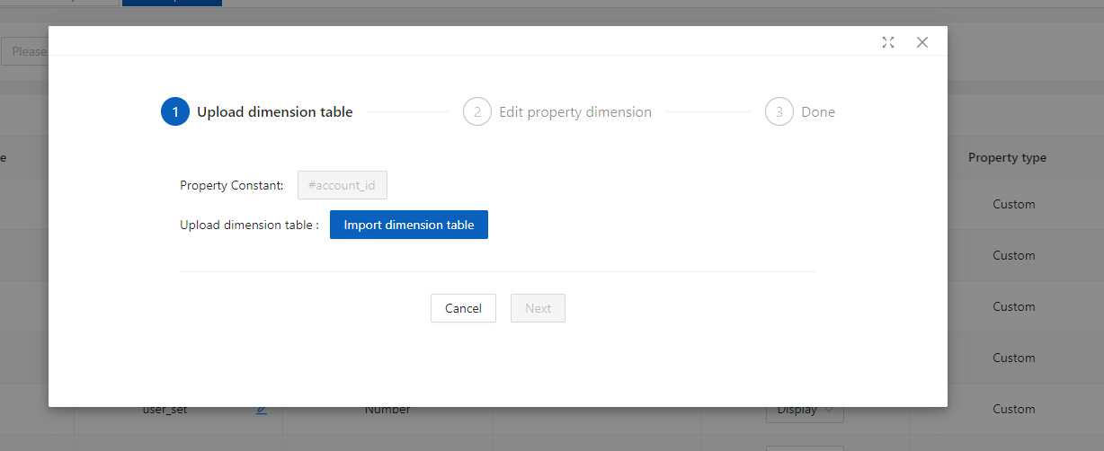The image size is (1104, 451).
Task: Select the Upload dimension table step label
Action: coord(274,112)
